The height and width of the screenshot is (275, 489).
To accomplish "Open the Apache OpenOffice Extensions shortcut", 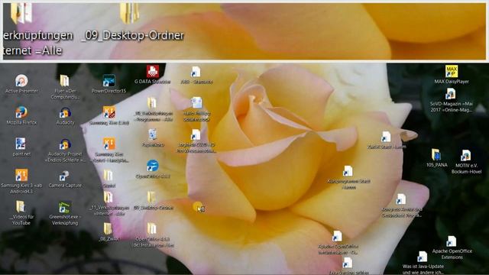I will (x=452, y=241).
